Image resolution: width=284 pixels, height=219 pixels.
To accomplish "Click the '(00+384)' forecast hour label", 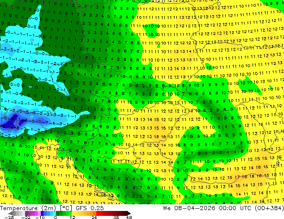I will click(x=269, y=208).
